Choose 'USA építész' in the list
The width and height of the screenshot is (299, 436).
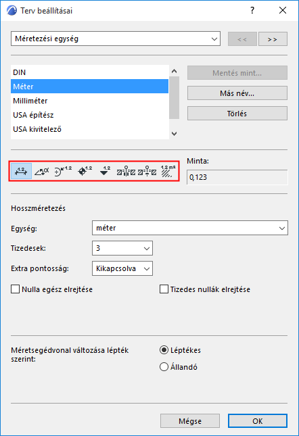[x=89, y=115]
